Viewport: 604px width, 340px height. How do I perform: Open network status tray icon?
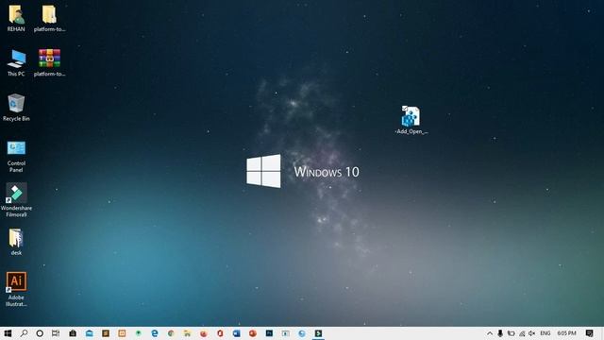(x=522, y=333)
